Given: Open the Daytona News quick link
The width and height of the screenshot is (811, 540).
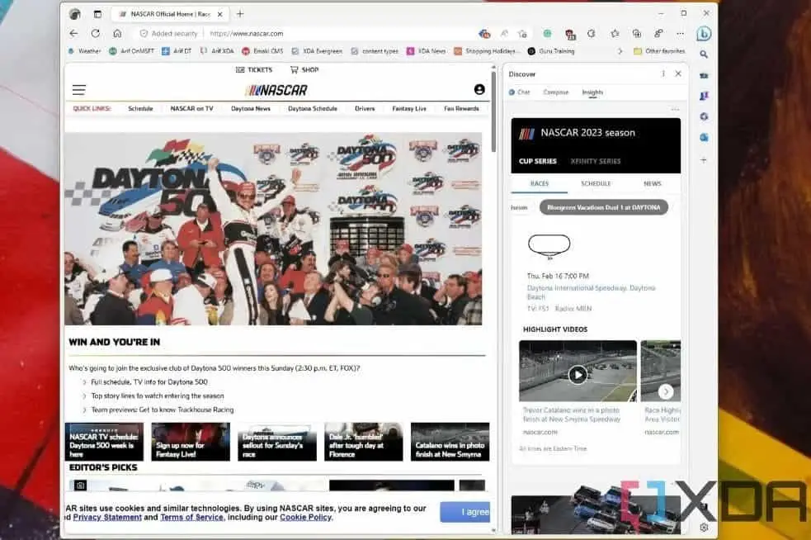Looking at the screenshot, I should tap(250, 109).
